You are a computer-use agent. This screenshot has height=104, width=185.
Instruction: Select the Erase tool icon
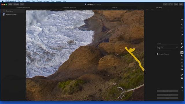tap(182, 47)
